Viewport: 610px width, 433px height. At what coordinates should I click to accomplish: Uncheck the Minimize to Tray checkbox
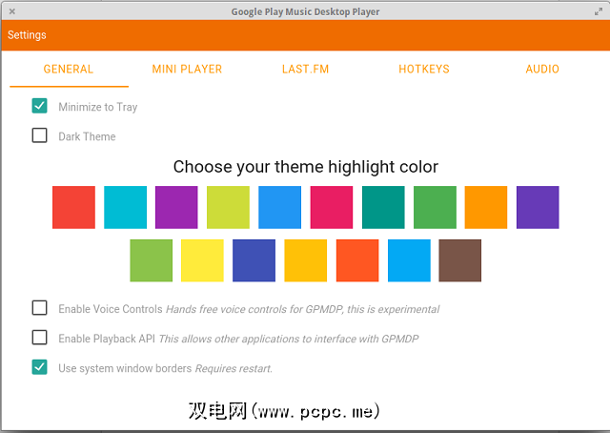point(40,106)
